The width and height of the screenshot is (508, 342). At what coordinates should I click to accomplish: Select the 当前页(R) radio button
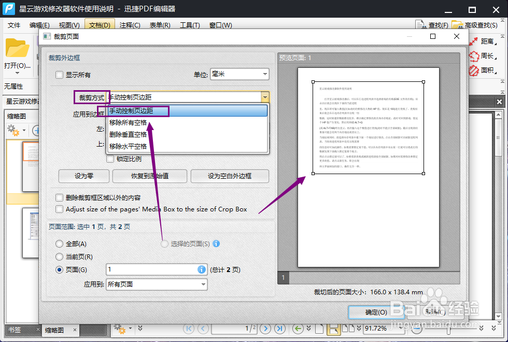click(x=59, y=257)
